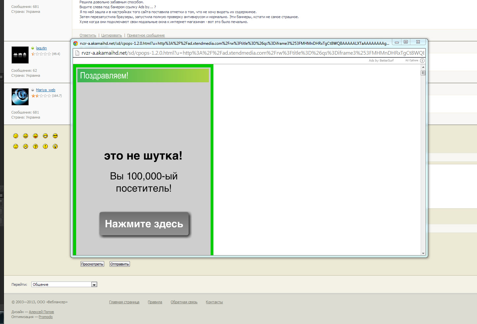Open lagutin's user profile link

41,48
